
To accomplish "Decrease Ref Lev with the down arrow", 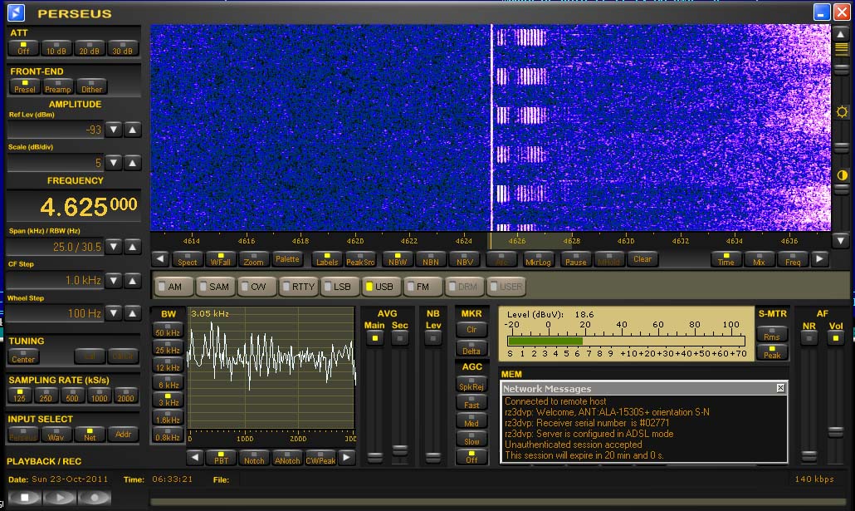I will pos(114,130).
